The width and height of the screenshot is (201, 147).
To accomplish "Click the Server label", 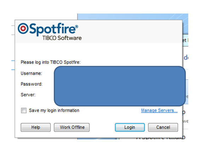I will point(28,95).
